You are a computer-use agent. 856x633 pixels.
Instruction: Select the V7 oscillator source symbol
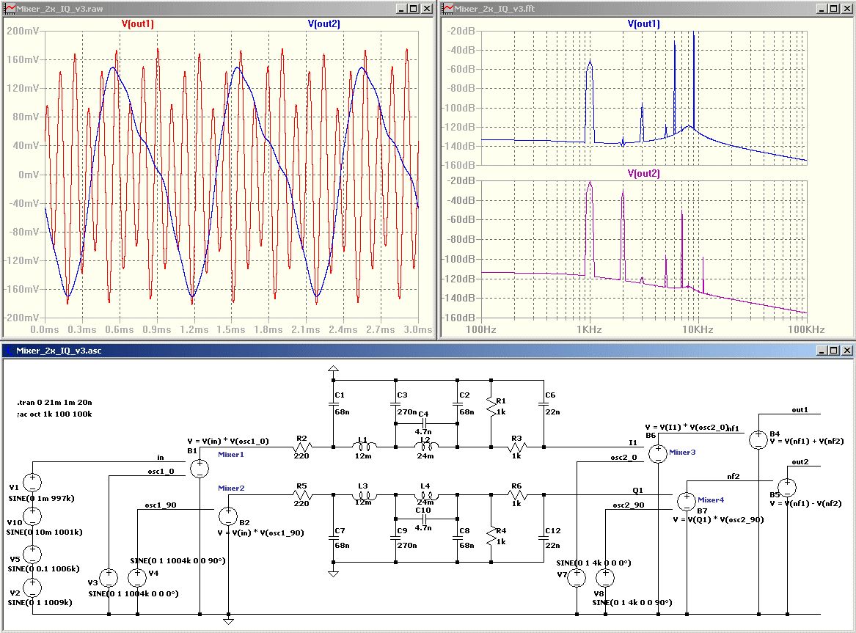tap(577, 578)
